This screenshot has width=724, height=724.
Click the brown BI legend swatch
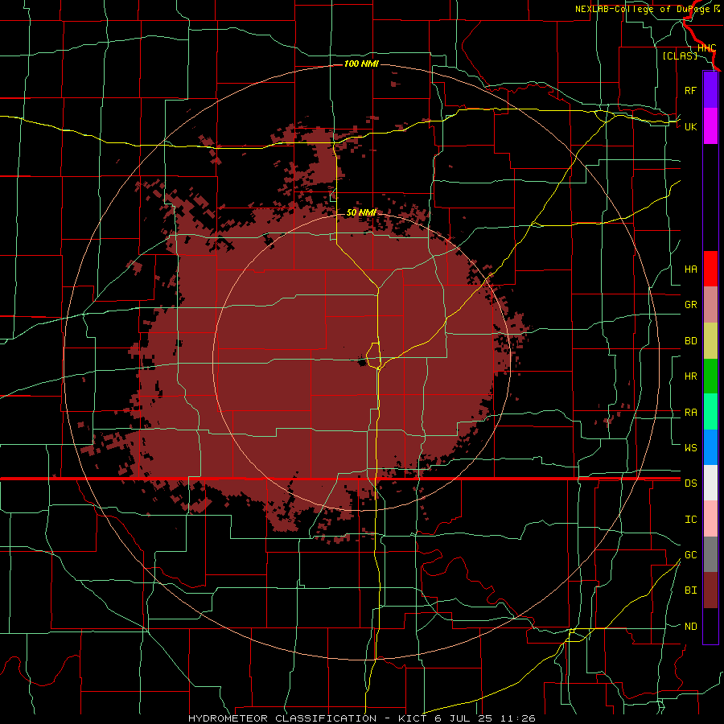[x=710, y=590]
